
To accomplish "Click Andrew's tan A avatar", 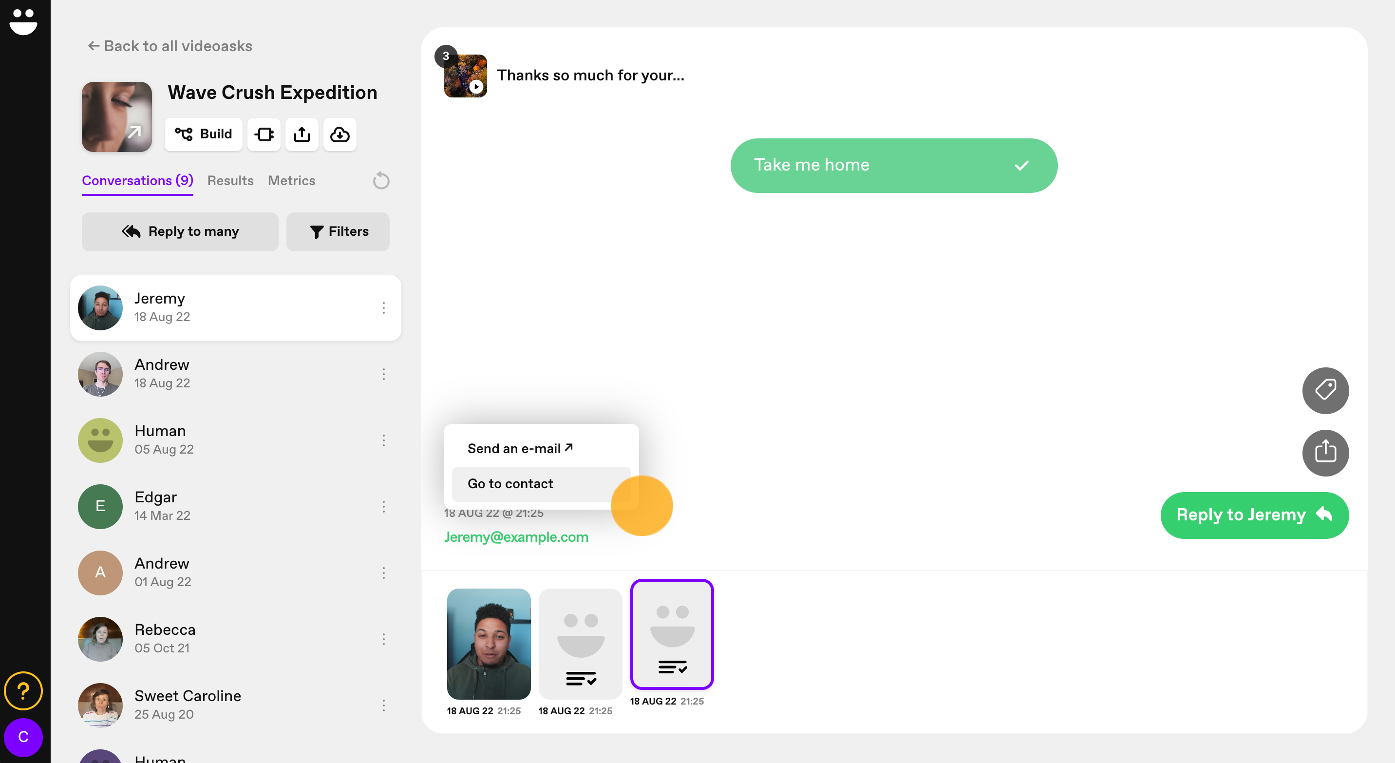I will click(100, 572).
